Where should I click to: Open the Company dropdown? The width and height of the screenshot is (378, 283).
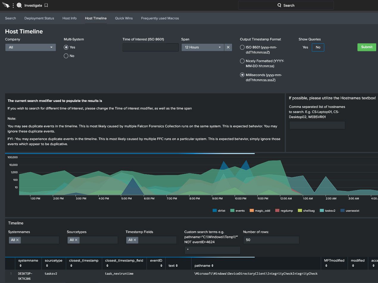(30, 47)
